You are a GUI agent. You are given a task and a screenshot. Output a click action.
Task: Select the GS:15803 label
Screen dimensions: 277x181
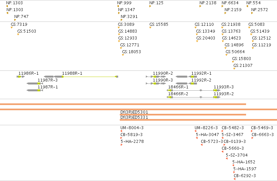click(242, 59)
